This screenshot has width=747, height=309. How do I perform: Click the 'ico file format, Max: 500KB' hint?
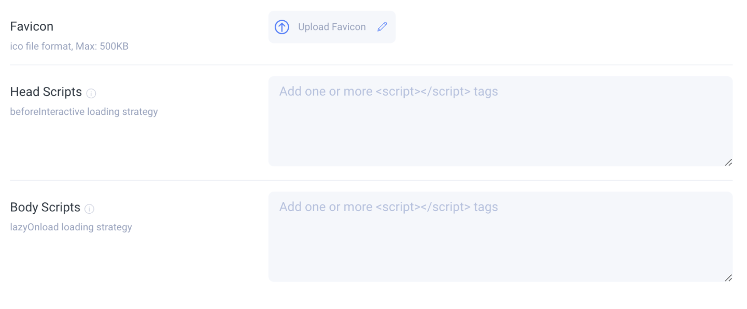[x=69, y=47]
